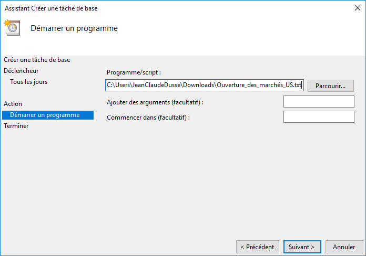Cancel the wizard with Annuler
366x256 pixels.
click(344, 247)
